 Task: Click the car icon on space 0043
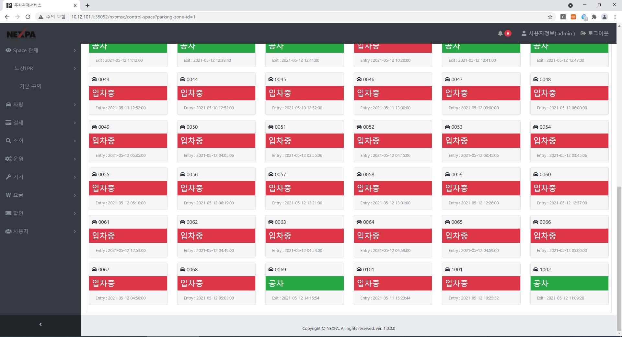[94, 79]
